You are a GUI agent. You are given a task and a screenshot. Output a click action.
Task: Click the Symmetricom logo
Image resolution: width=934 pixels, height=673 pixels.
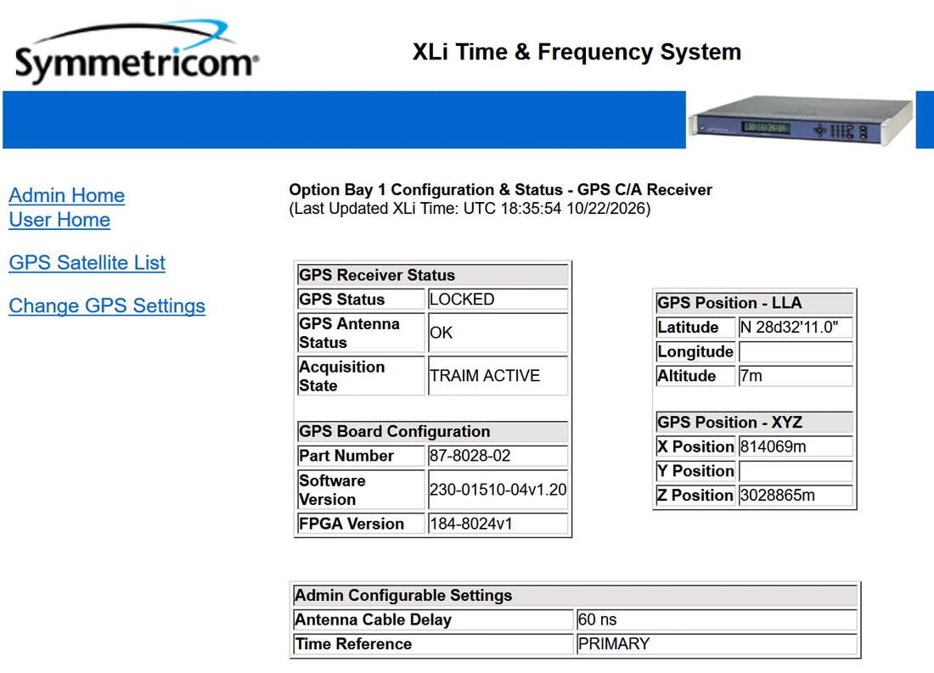click(x=137, y=53)
